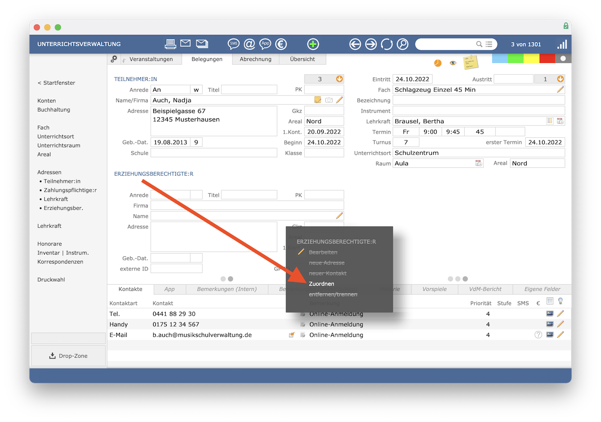Screen dimensions: 601x422
Task: Expand Teilnehmer counter 3 orange arrow
Action: (x=339, y=79)
